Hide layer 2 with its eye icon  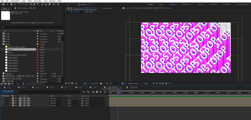click(x=2, y=101)
